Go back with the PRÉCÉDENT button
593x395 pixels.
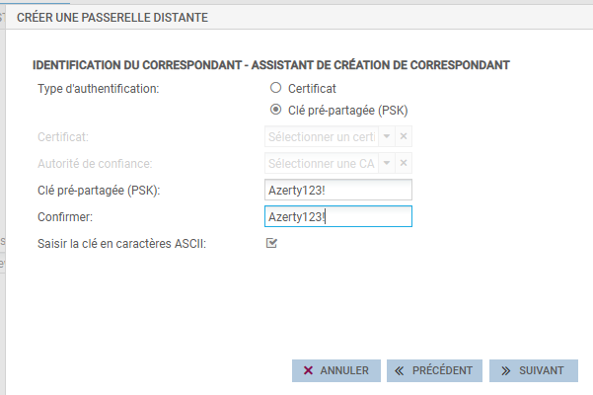click(434, 370)
